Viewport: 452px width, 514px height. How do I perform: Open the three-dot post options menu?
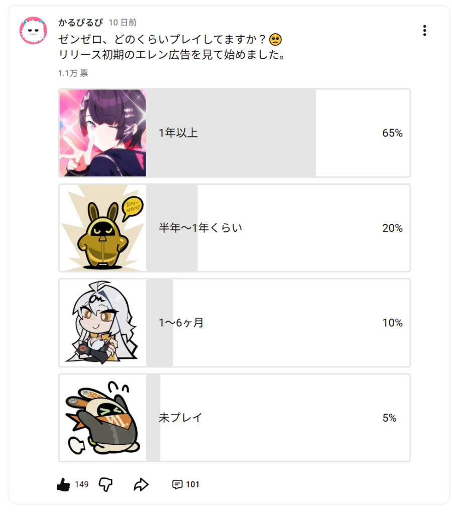(x=424, y=31)
